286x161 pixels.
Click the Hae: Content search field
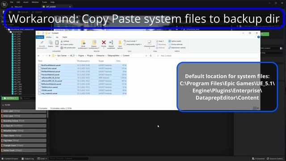[x=207, y=55]
